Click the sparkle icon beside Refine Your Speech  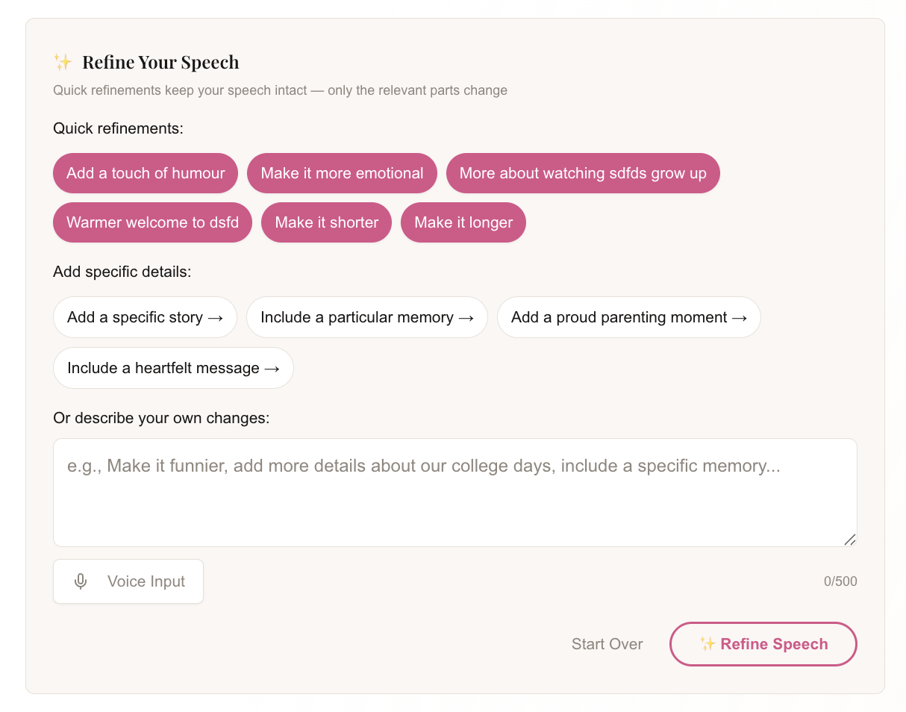pyautogui.click(x=62, y=62)
